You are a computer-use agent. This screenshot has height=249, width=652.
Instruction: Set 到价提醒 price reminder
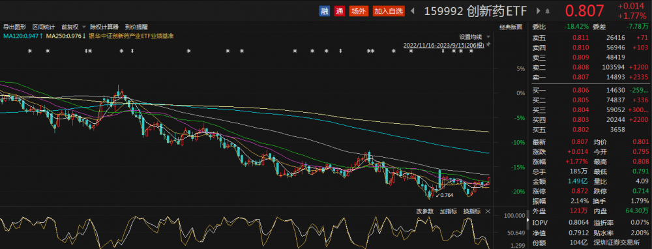[136, 27]
